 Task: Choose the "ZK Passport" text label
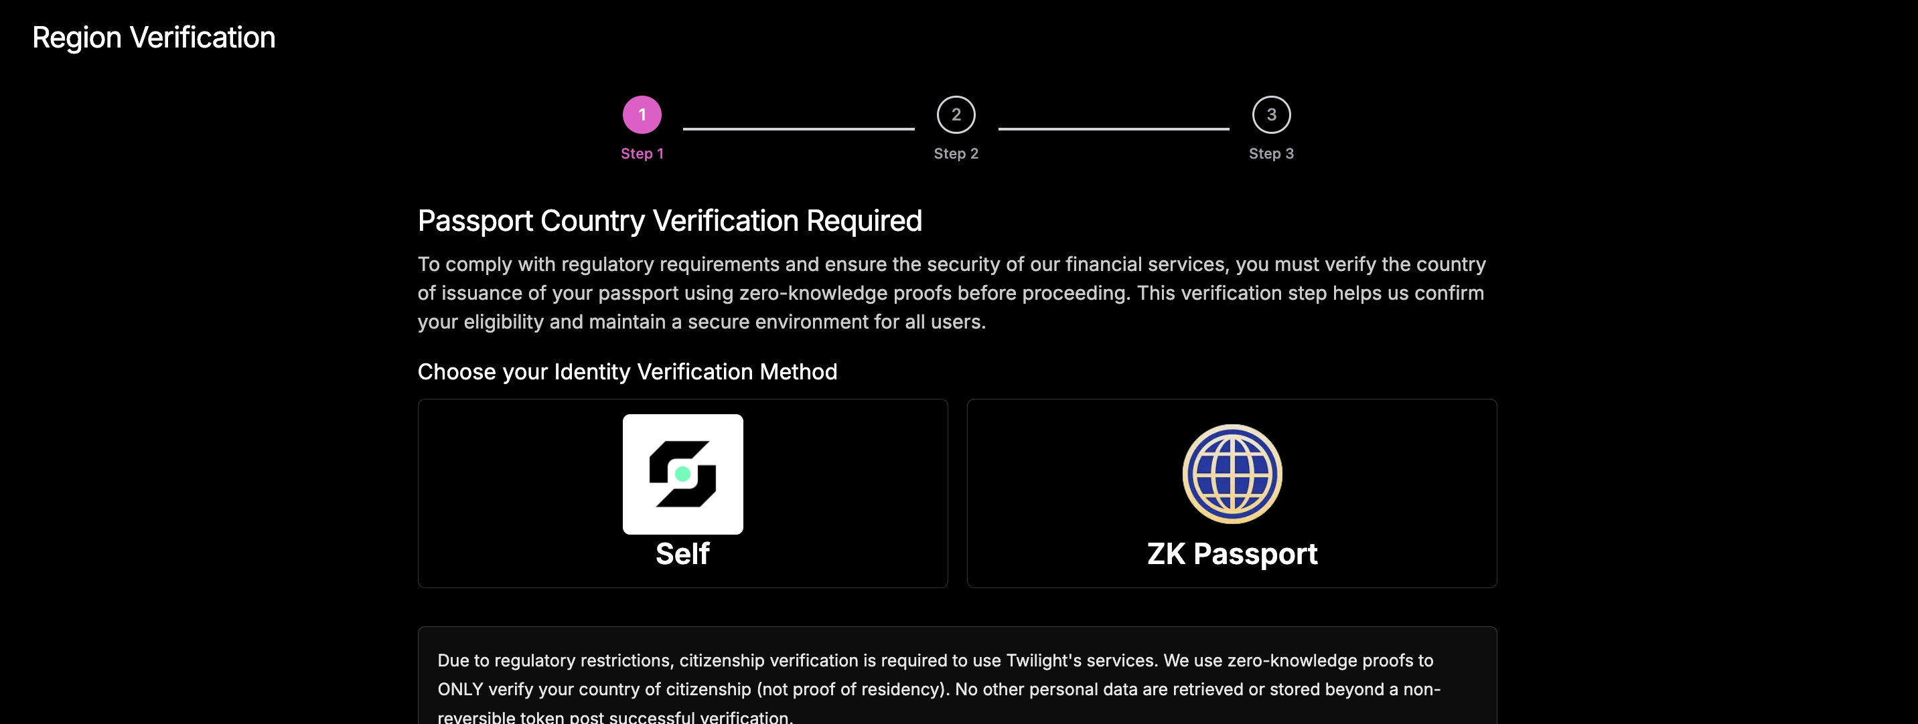tap(1232, 553)
